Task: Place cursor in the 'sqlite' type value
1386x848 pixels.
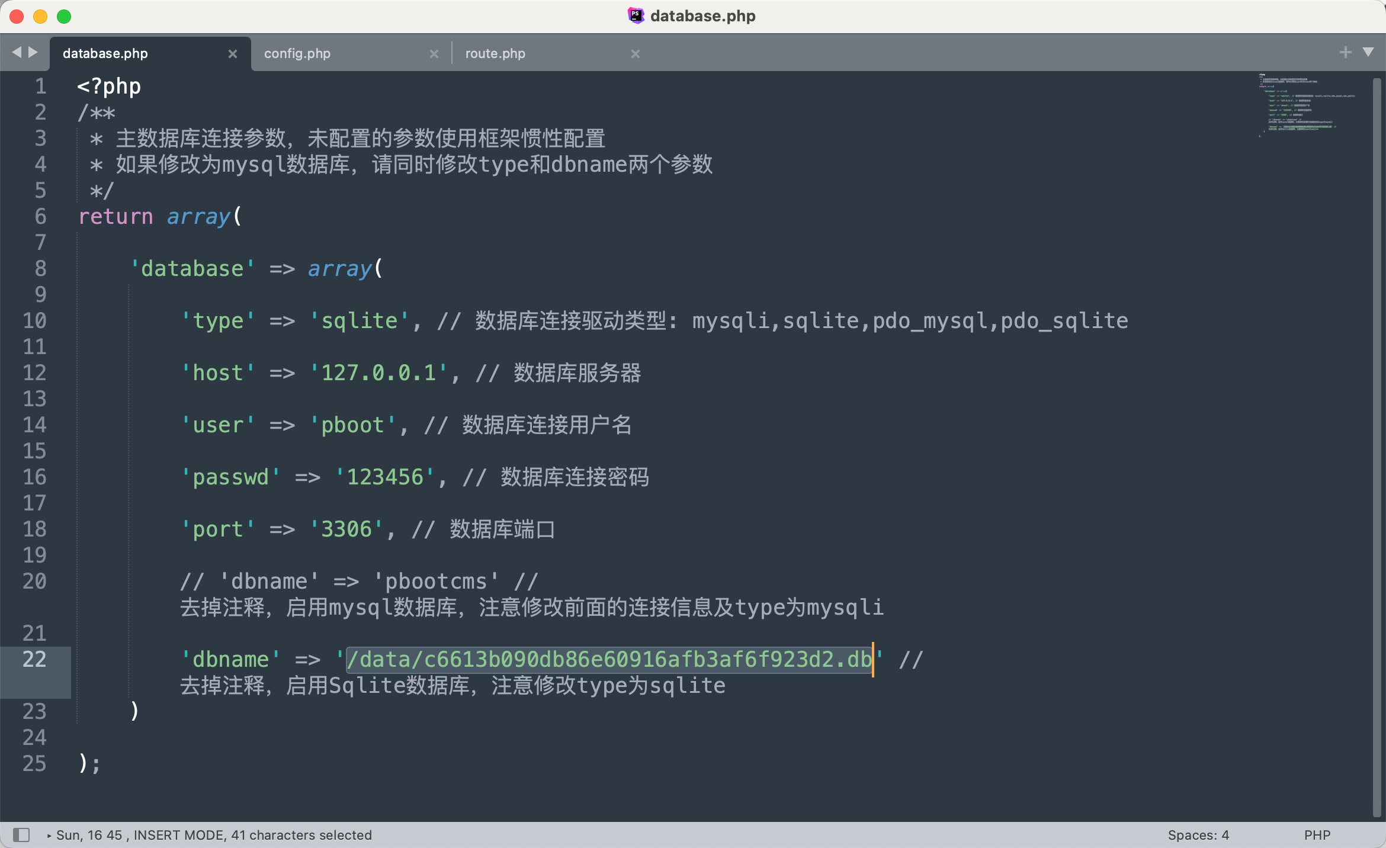Action: 359,321
